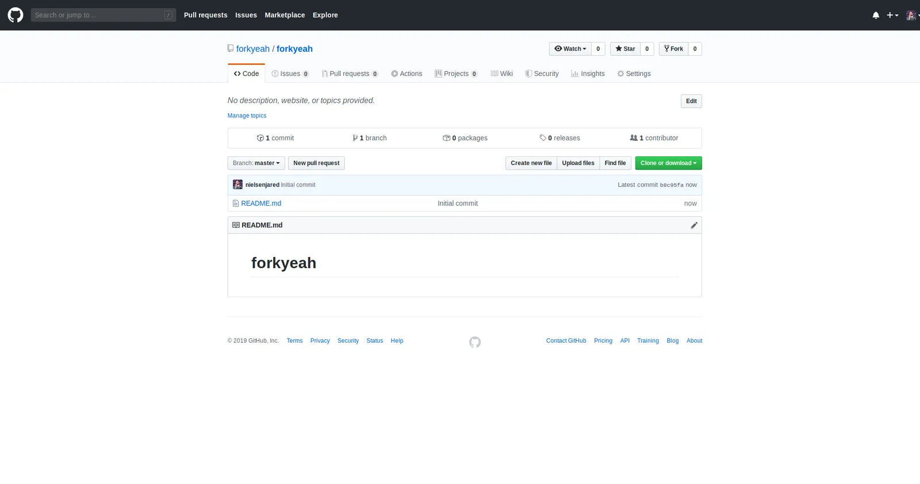Open Marketplace in top navigation
The image size is (920, 484).
point(285,15)
